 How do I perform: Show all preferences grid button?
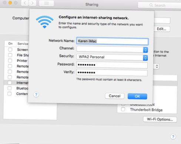[46, 3]
